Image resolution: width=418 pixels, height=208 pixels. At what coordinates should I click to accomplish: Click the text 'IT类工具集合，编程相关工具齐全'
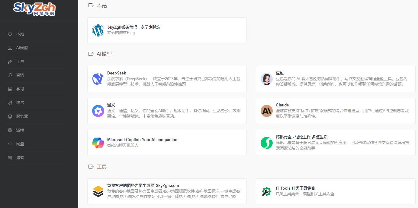tap(305, 194)
